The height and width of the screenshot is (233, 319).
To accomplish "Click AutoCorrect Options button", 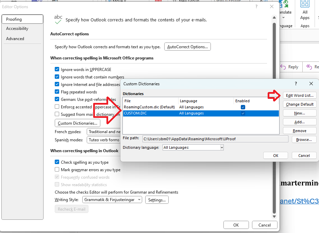I will pos(187,47).
